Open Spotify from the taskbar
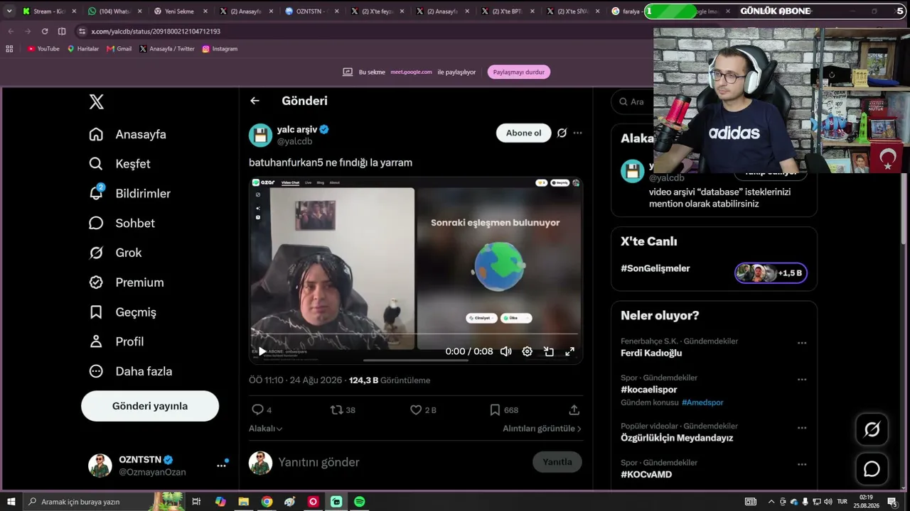The width and height of the screenshot is (910, 511). pyautogui.click(x=360, y=502)
